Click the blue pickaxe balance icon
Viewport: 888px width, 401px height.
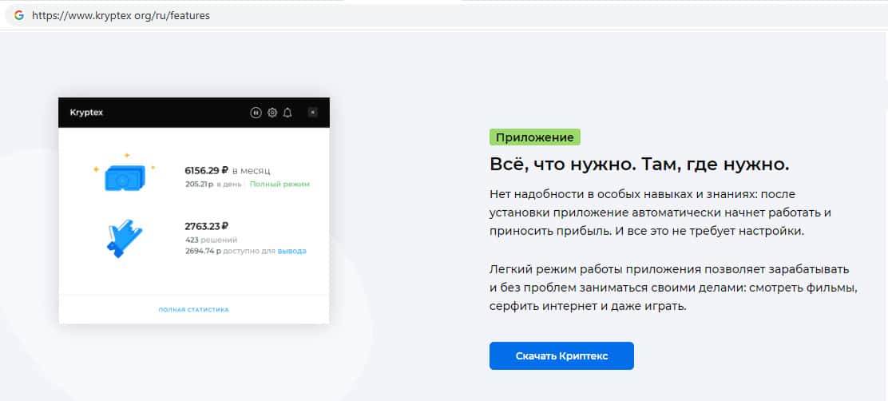coord(124,239)
